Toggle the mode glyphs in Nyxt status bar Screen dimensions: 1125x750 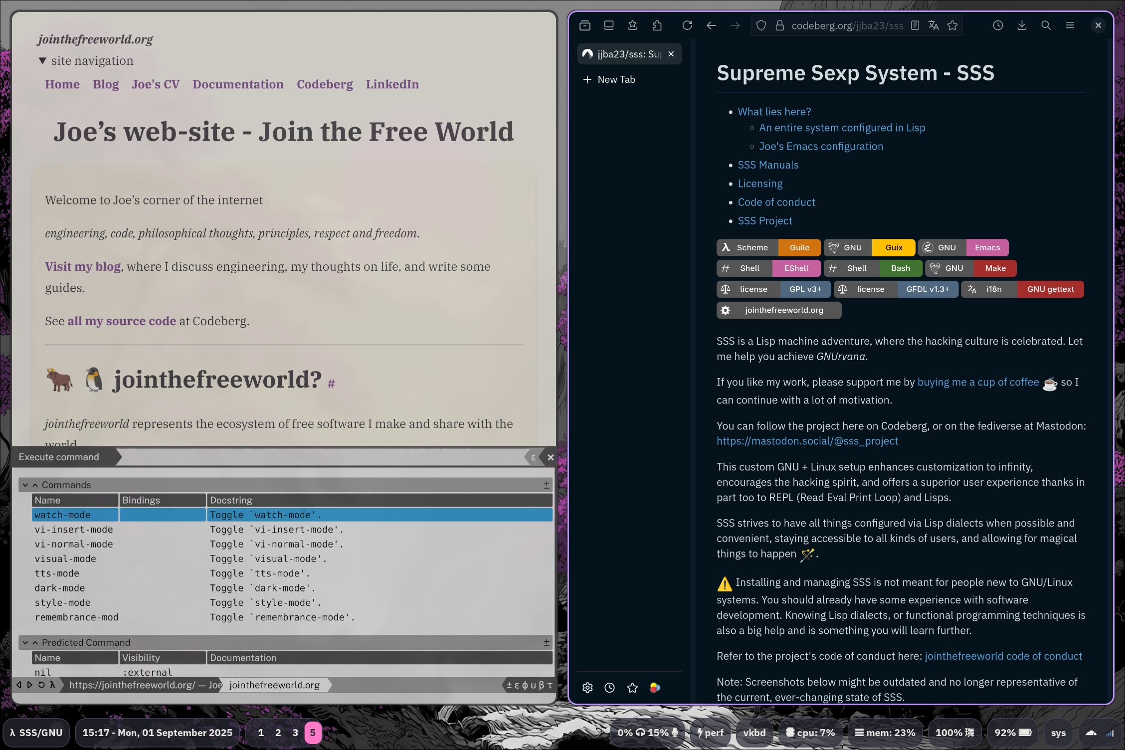529,685
